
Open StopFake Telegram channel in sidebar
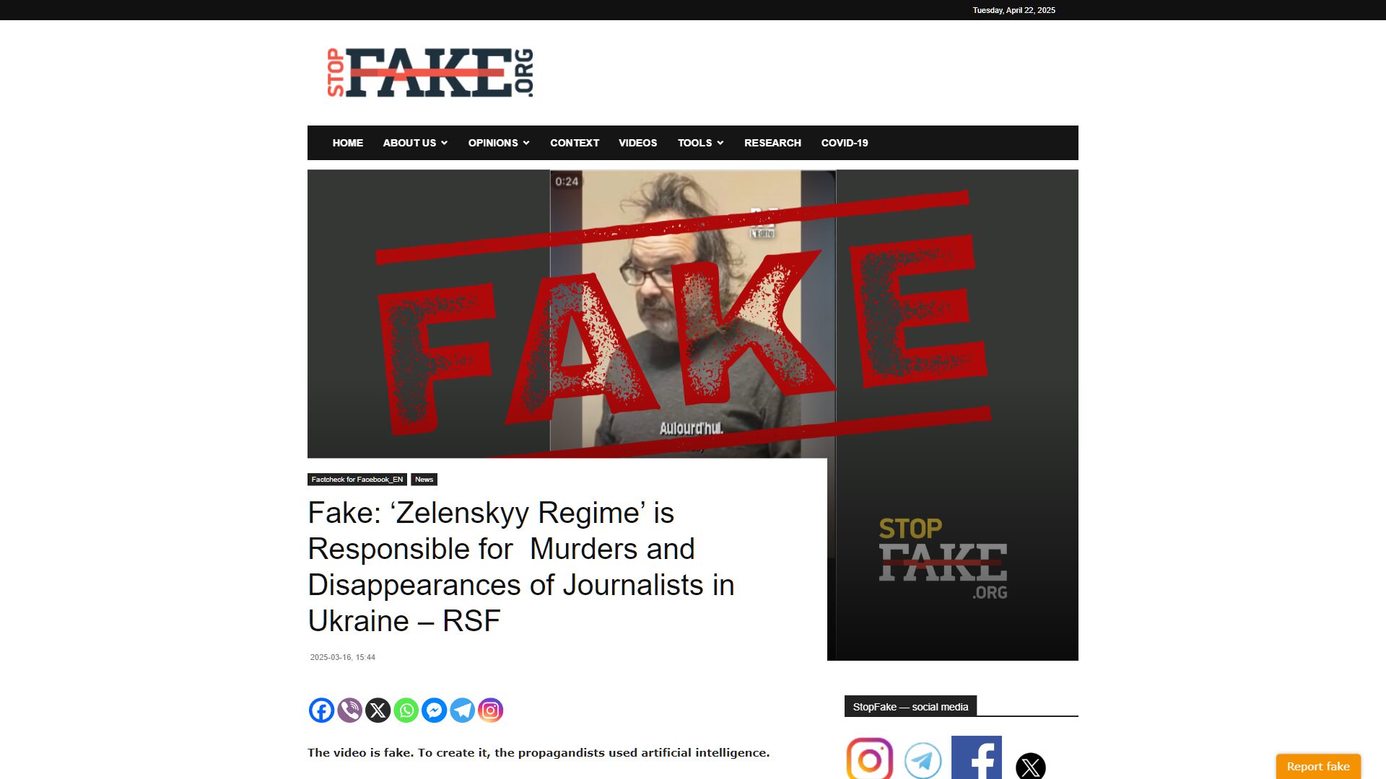[x=923, y=760]
